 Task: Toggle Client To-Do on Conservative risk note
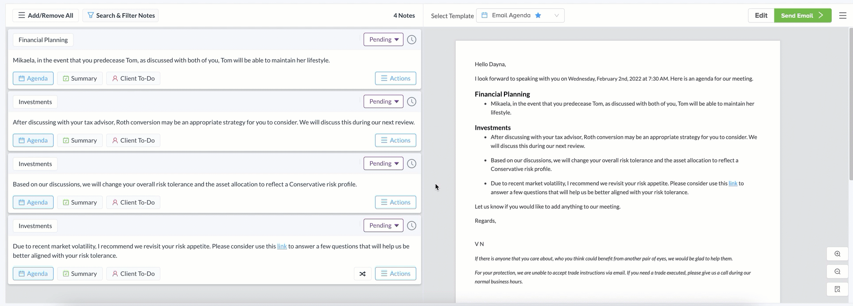pos(133,202)
